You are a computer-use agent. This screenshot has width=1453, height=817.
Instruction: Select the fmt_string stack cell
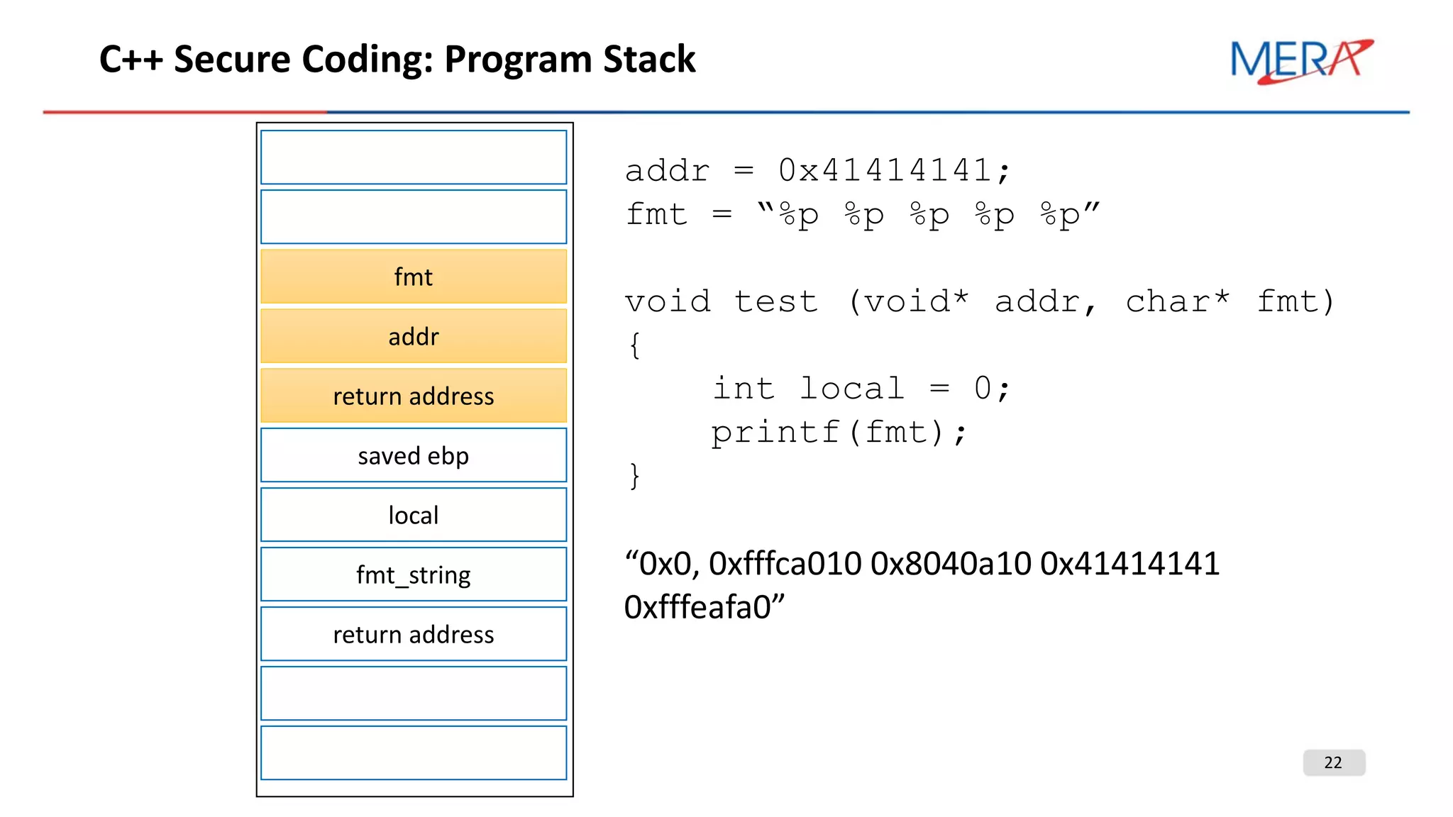(x=414, y=574)
